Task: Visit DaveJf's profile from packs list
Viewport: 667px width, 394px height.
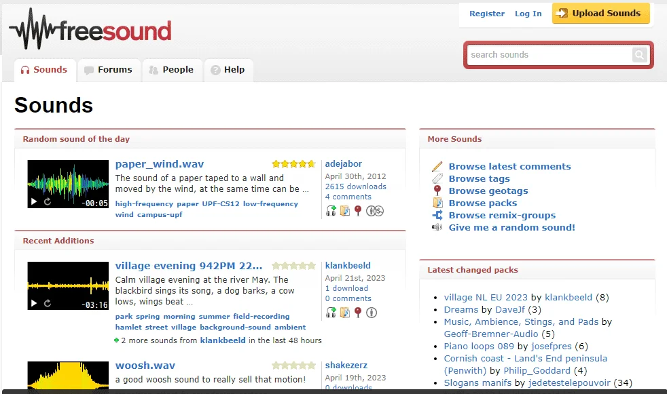Action: point(510,310)
